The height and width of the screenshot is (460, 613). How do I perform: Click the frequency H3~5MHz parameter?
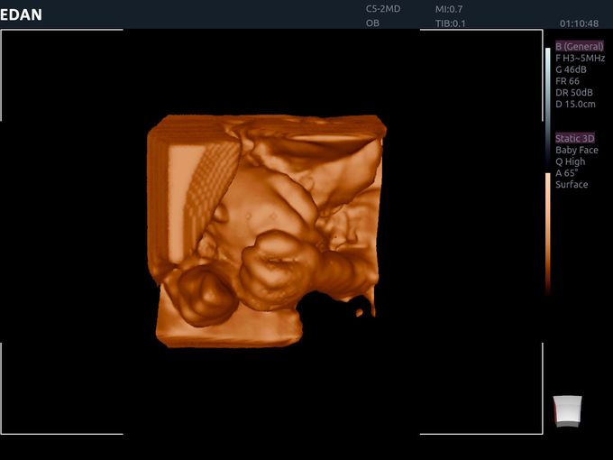(580, 58)
